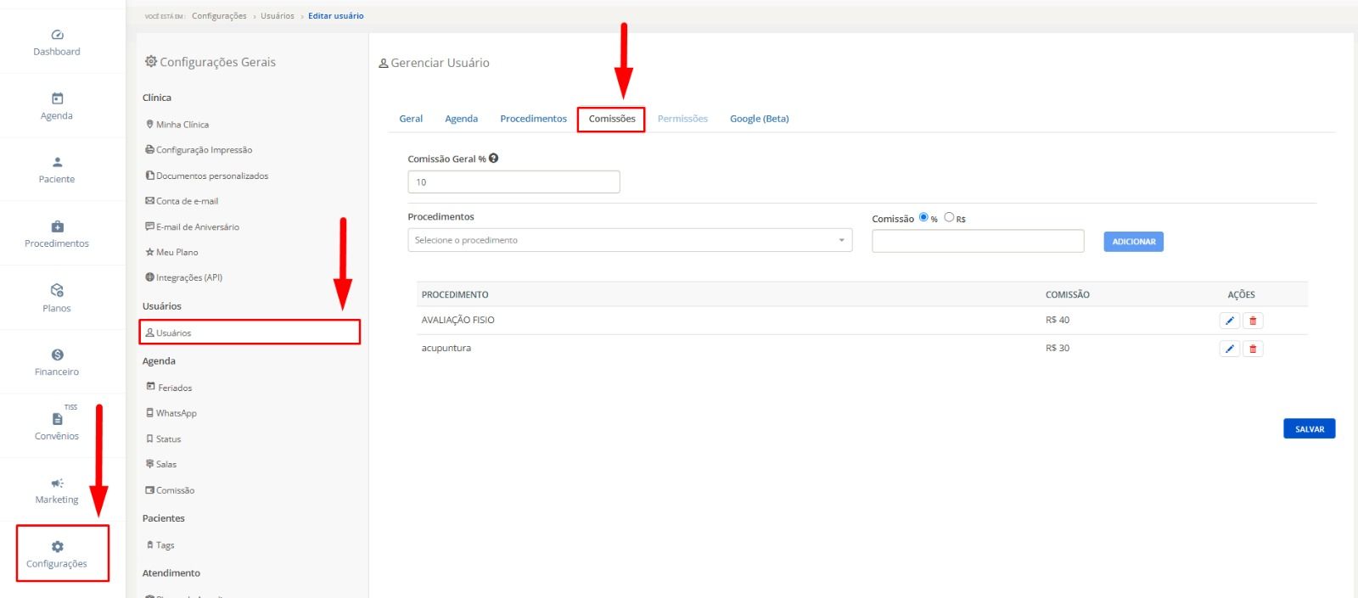The height and width of the screenshot is (598, 1358).
Task: Open Tags under Pacientes
Action: coord(160,545)
